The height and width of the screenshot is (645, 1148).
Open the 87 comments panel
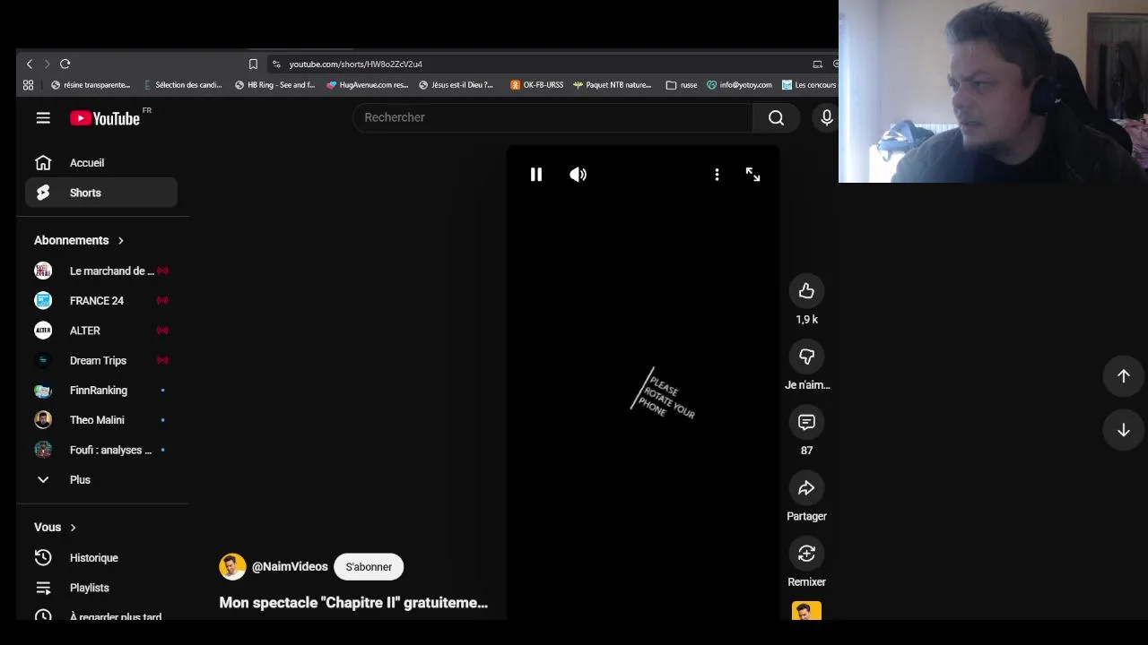tap(806, 422)
